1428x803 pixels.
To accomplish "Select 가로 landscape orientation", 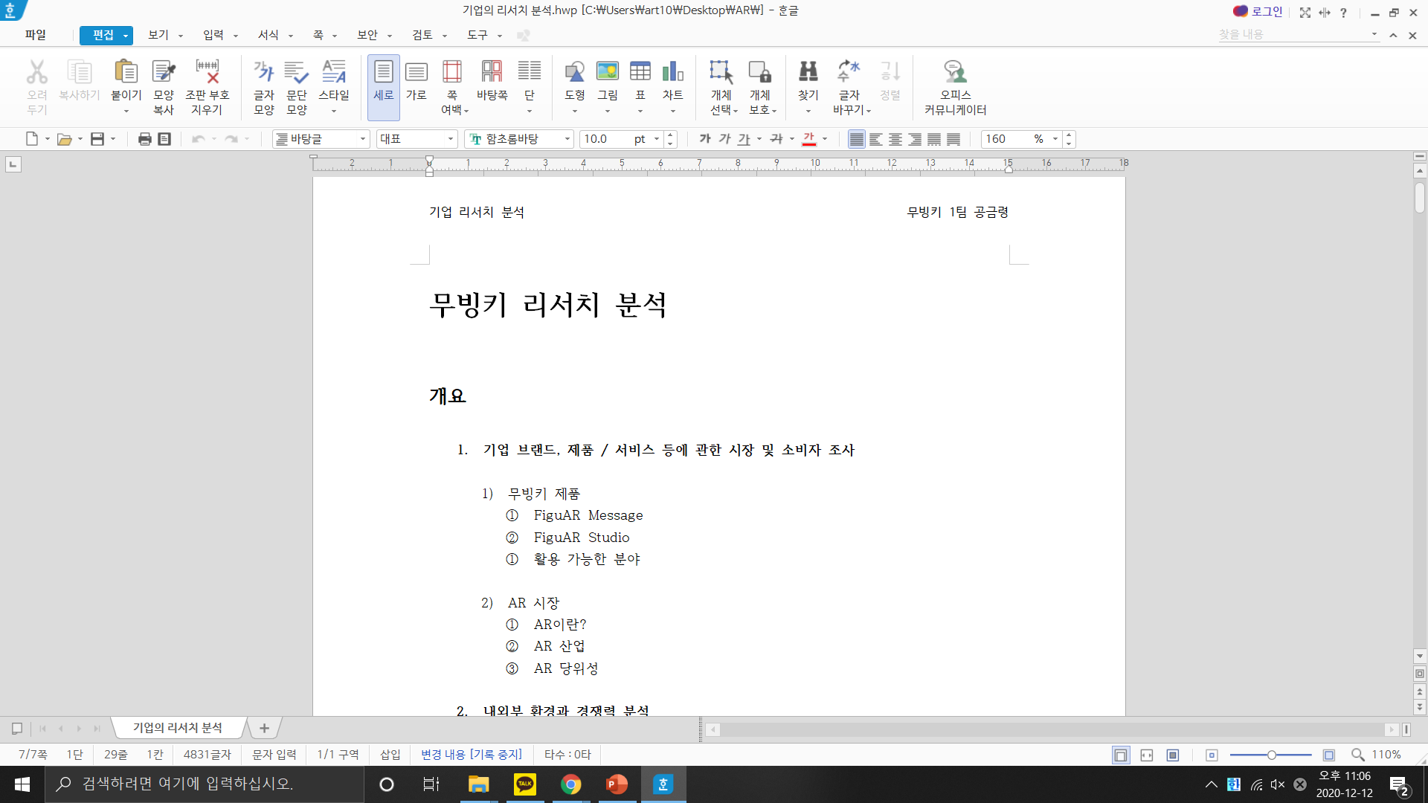I will click(416, 87).
